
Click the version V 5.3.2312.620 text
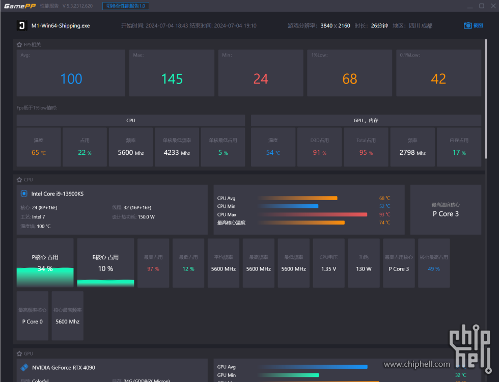coord(77,6)
